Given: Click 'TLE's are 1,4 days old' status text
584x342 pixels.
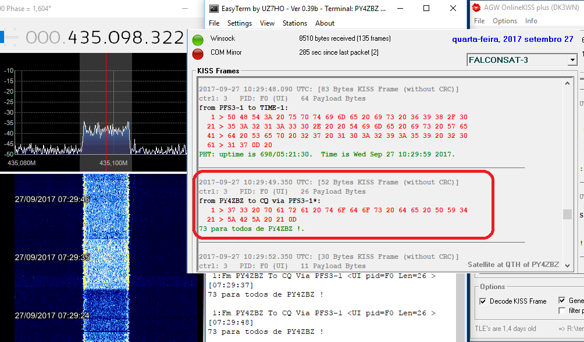Looking at the screenshot, I should click(505, 329).
